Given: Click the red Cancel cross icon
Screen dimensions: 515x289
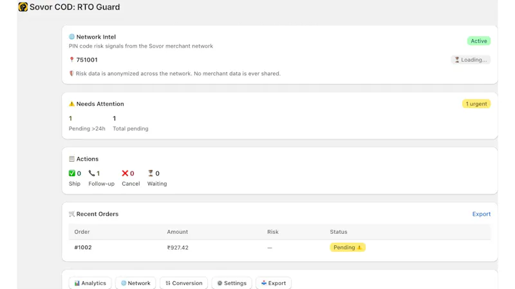Looking at the screenshot, I should click(x=125, y=173).
